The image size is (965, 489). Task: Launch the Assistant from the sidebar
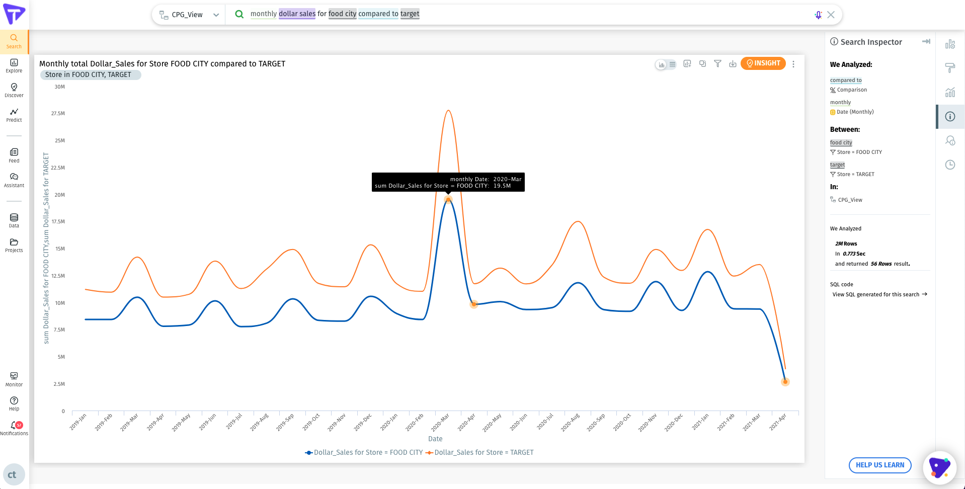pyautogui.click(x=14, y=181)
